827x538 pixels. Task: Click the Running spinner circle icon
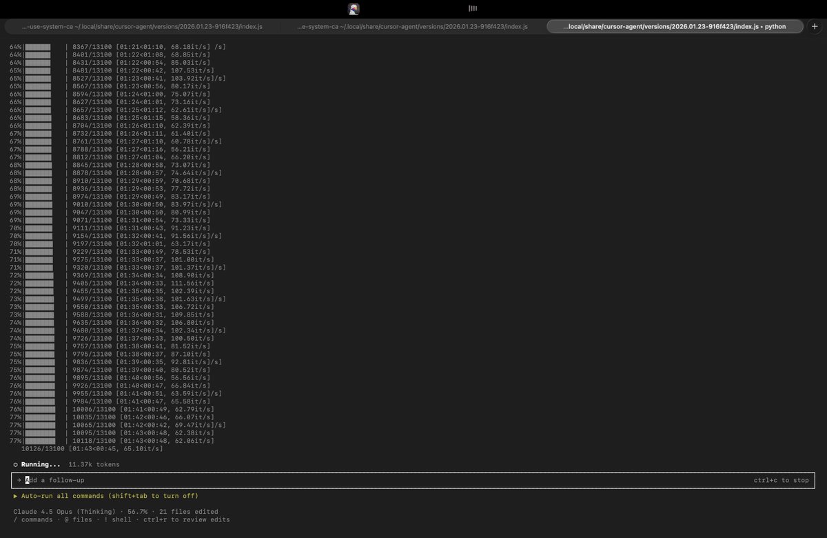[x=15, y=465]
